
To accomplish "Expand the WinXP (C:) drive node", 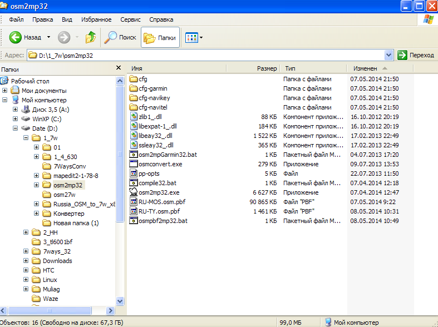I will 16,119.
